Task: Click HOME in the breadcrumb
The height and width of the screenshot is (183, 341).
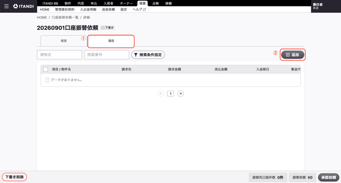Action: 42,17
